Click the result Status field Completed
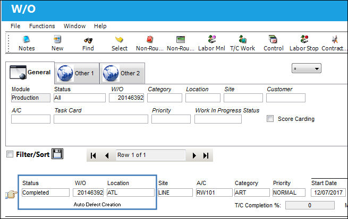Image resolution: width=348 pixels, height=219 pixels. click(x=46, y=192)
